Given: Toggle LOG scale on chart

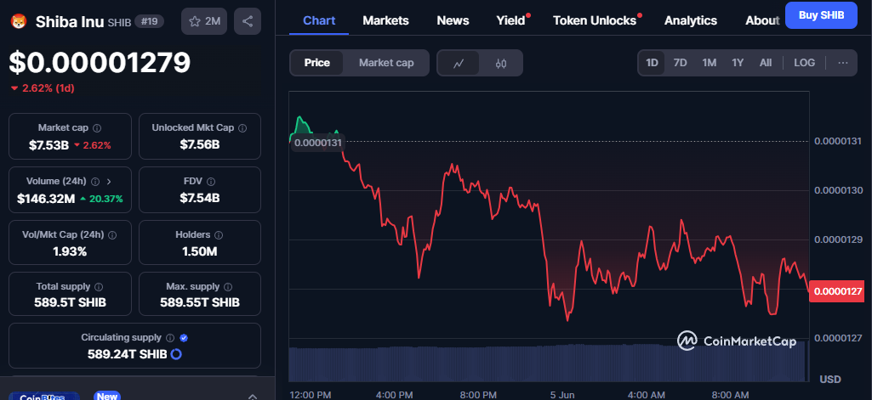Looking at the screenshot, I should point(804,63).
